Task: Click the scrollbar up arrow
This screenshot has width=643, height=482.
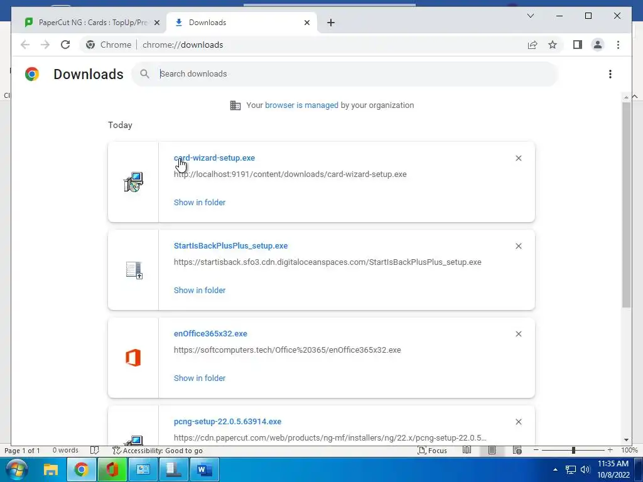Action: pyautogui.click(x=626, y=97)
